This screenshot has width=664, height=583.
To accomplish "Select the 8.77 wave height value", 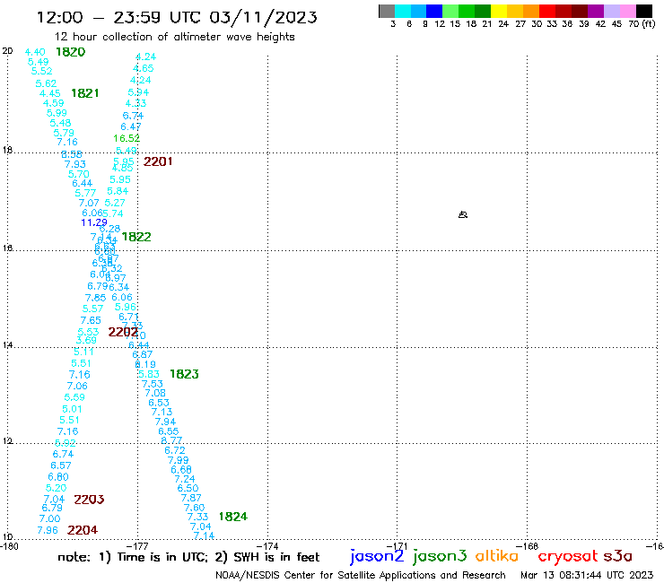I will click(171, 440).
